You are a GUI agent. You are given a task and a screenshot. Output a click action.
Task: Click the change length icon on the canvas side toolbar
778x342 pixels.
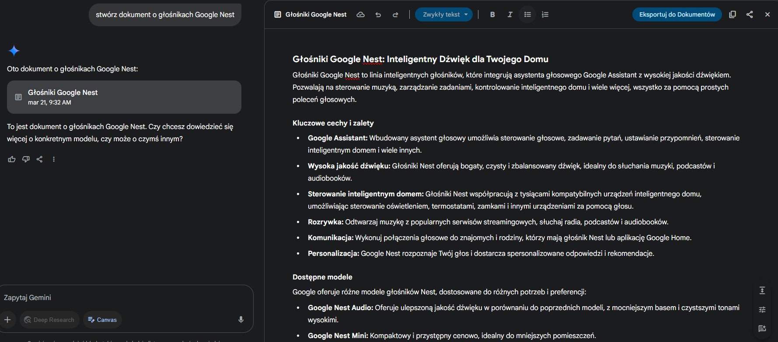click(762, 290)
